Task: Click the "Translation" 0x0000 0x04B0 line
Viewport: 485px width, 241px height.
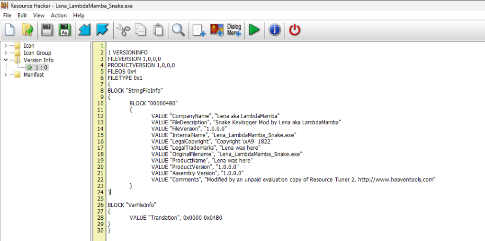Action: point(176,217)
